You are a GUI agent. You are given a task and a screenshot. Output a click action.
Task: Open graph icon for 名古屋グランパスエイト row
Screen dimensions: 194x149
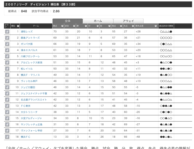(7, 100)
